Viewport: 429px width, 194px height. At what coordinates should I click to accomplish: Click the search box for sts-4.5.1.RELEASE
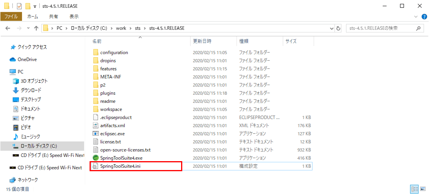click(x=380, y=28)
